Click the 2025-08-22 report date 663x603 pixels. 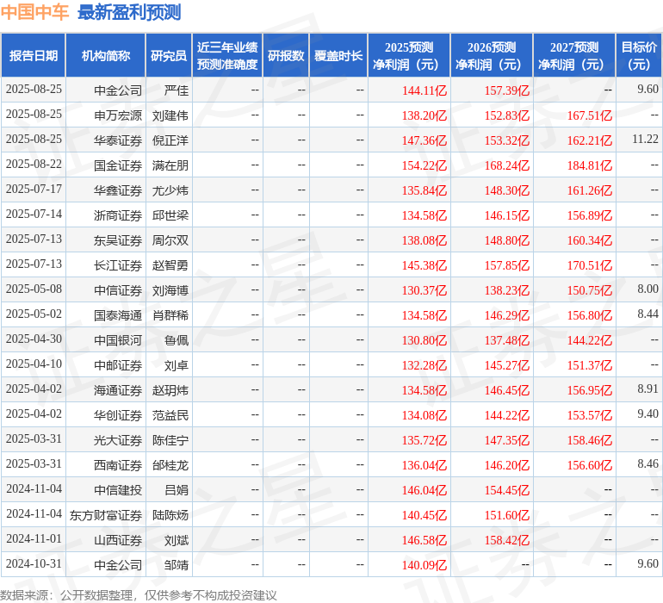tap(34, 165)
